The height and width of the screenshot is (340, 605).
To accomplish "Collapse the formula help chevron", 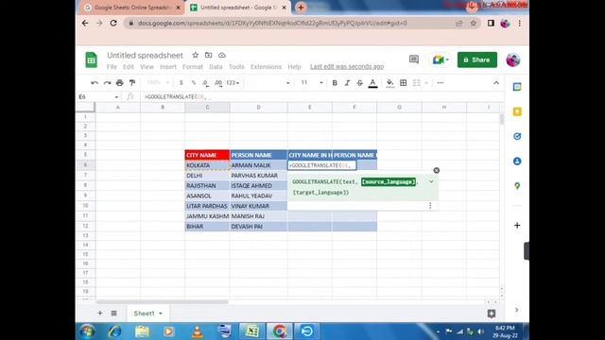I will [x=431, y=181].
